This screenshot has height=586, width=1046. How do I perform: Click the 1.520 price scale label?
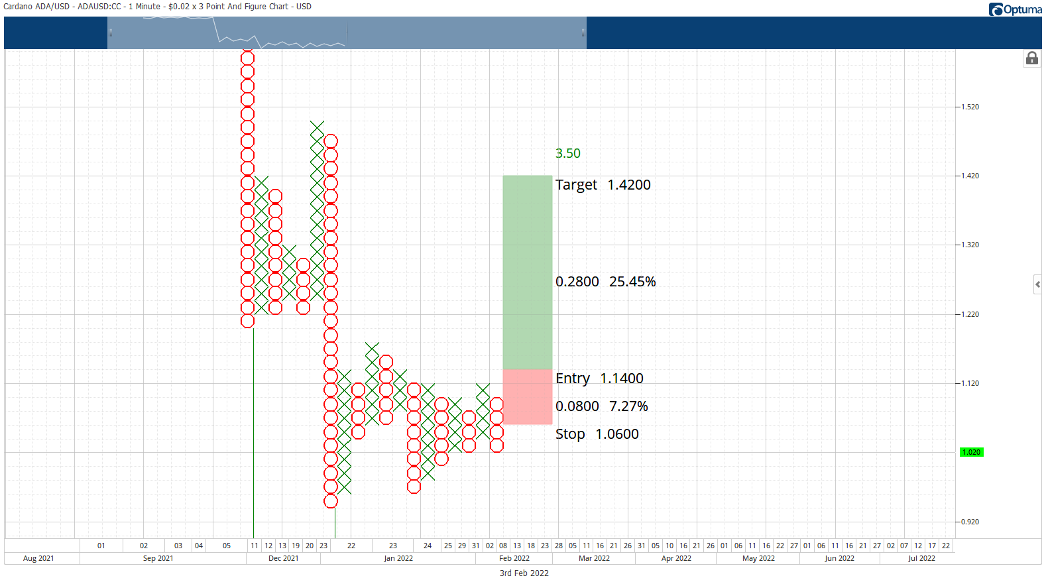(970, 107)
